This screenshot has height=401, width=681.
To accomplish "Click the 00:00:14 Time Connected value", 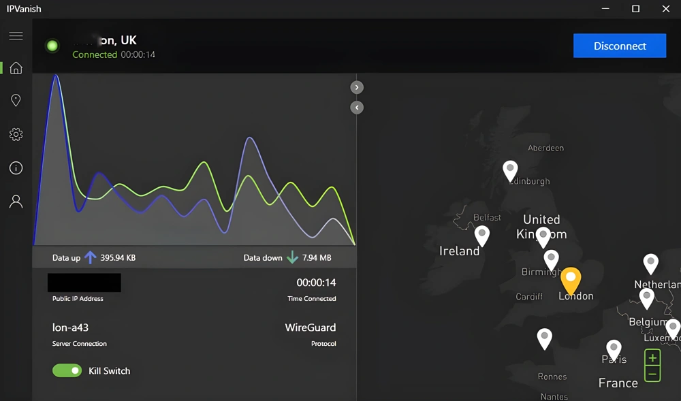I will coord(316,283).
